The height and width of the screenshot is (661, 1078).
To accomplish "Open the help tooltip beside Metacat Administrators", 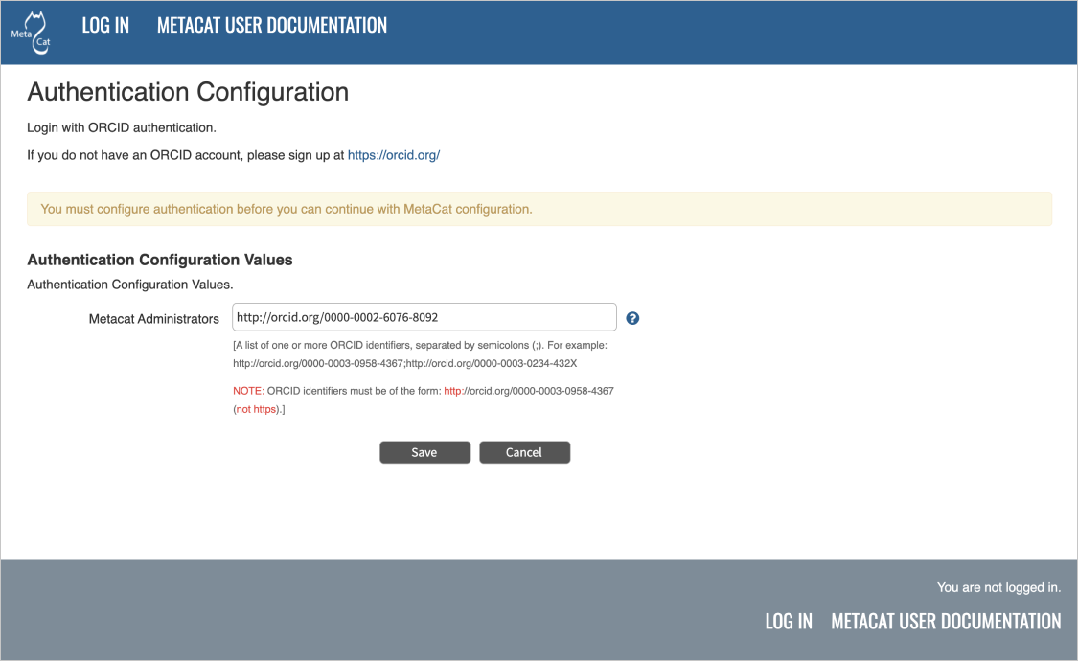I will 632,317.
